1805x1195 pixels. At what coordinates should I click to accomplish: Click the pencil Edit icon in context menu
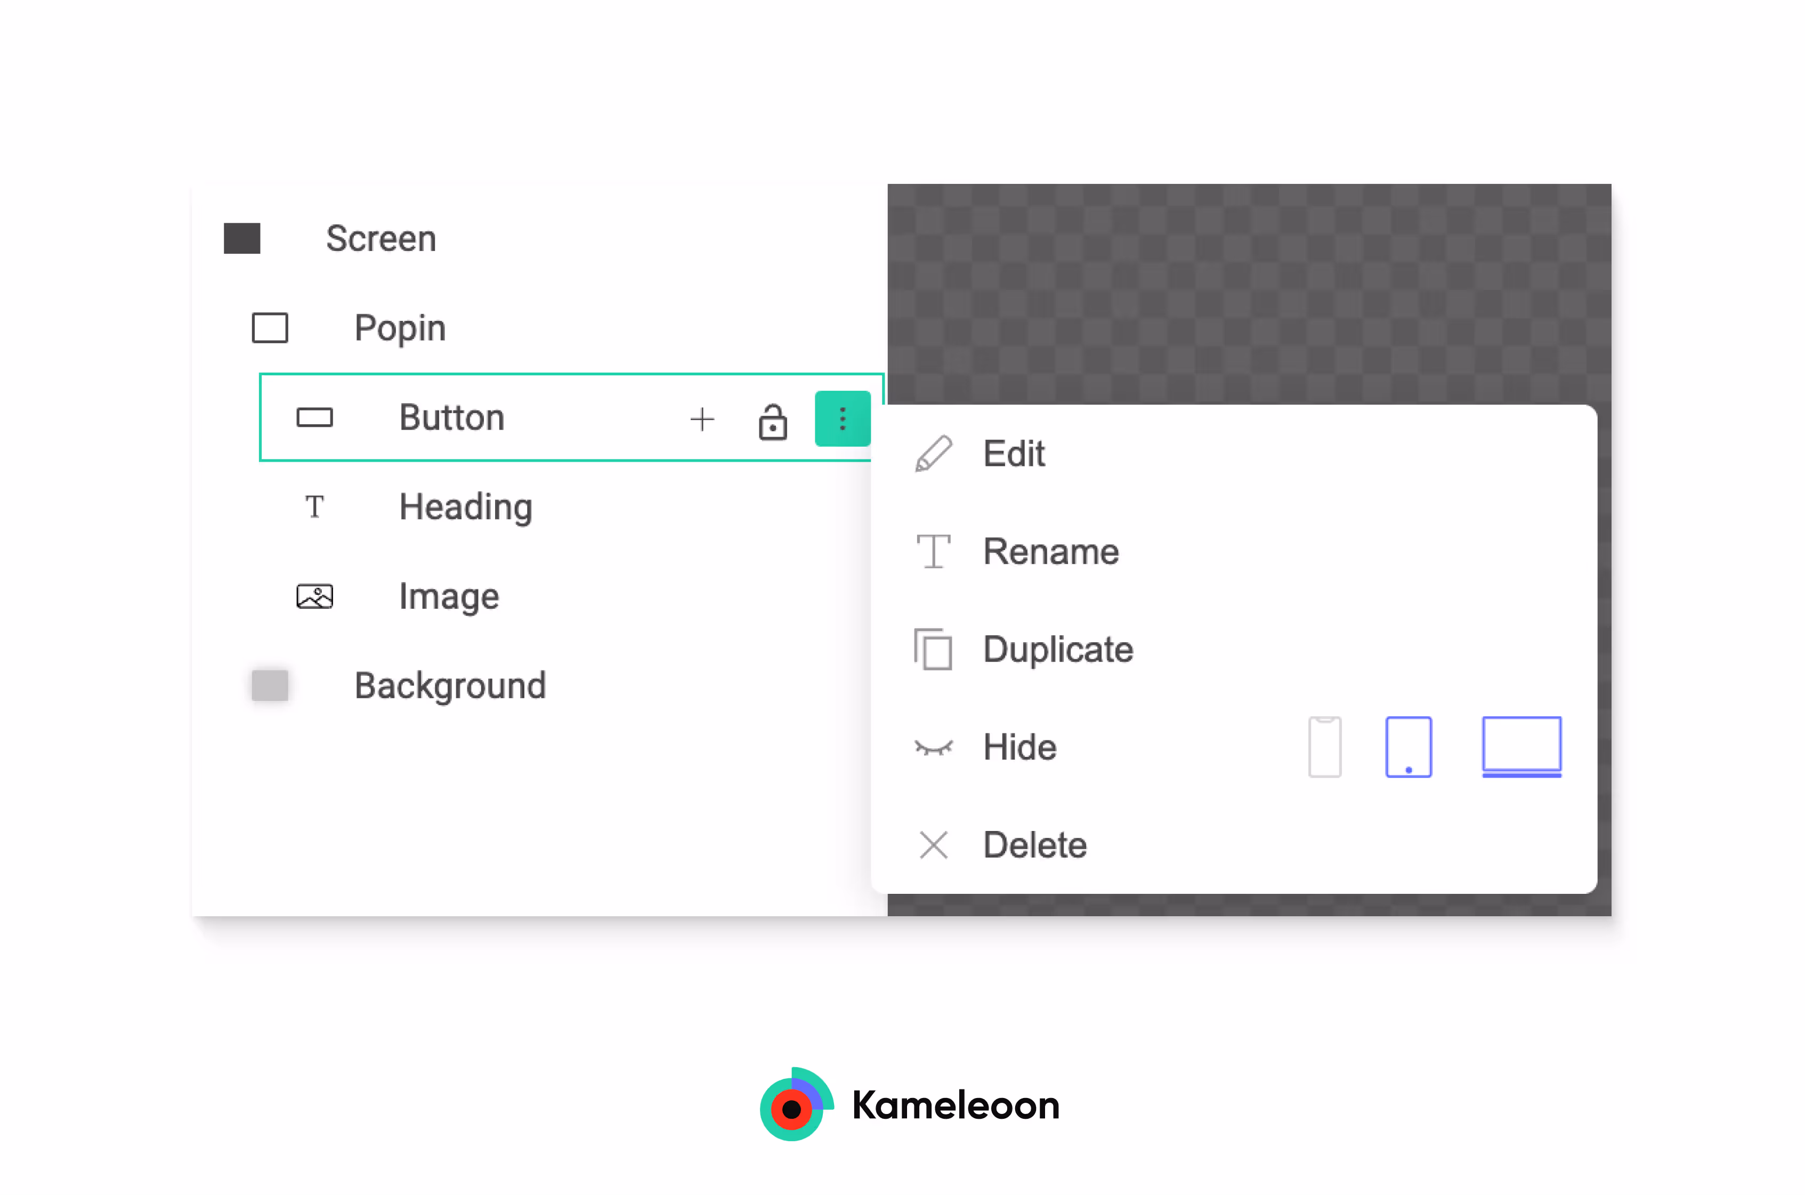point(933,453)
